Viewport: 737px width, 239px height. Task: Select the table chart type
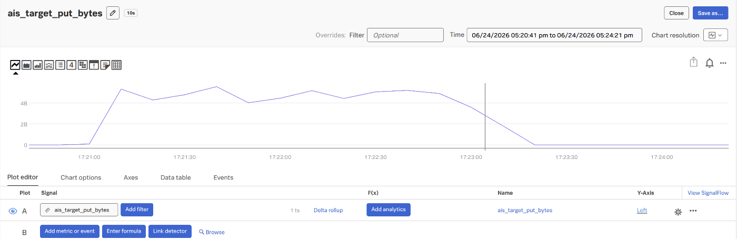click(x=117, y=65)
